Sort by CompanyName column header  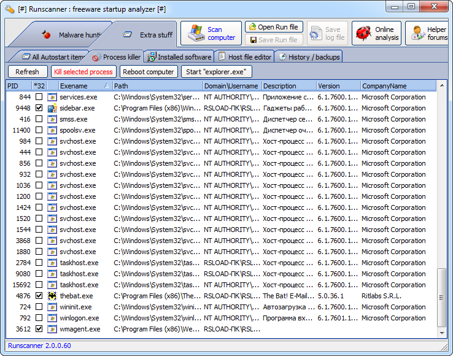click(398, 86)
